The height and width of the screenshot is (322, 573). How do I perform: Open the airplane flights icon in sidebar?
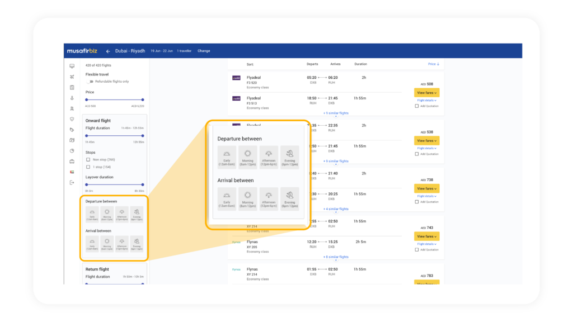pos(72,77)
